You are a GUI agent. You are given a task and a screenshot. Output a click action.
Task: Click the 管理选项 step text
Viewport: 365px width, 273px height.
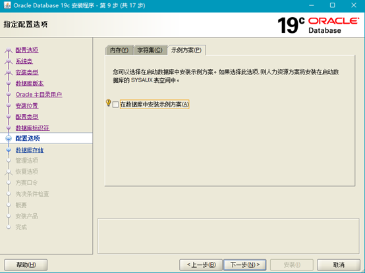(27, 161)
